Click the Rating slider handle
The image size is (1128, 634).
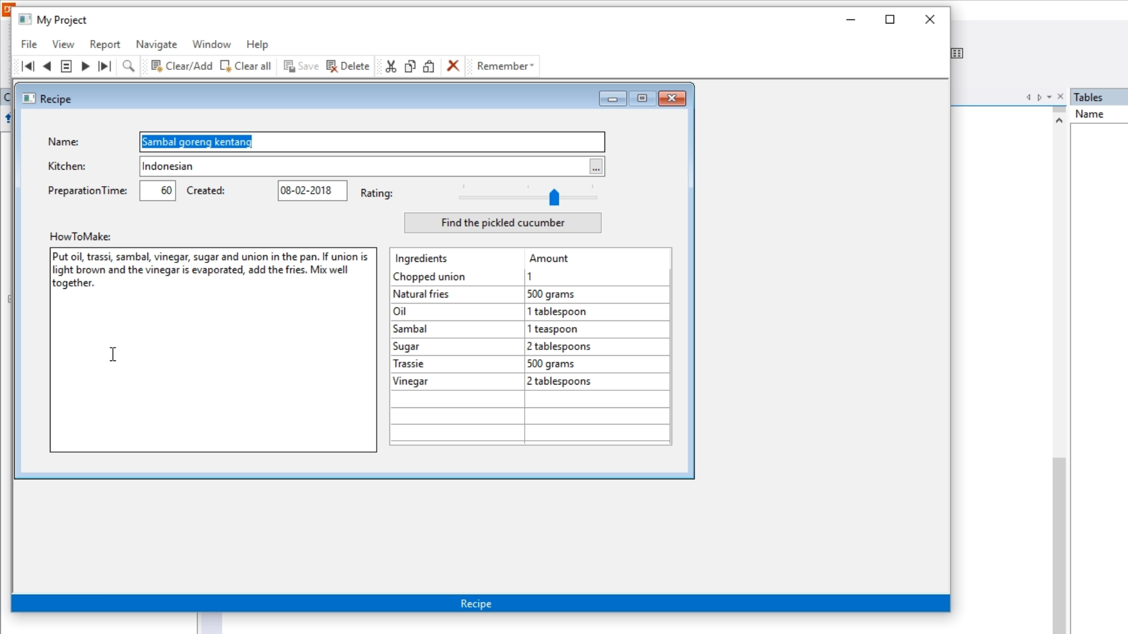tap(554, 198)
